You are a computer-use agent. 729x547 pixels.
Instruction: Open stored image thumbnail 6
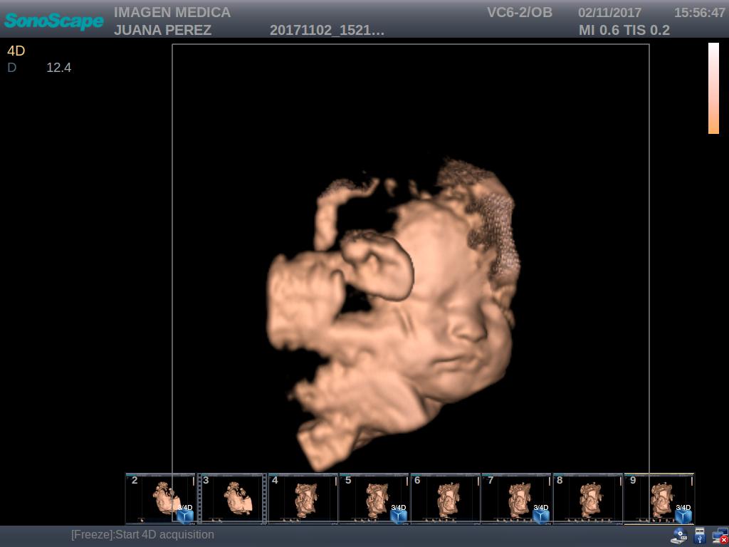click(446, 499)
